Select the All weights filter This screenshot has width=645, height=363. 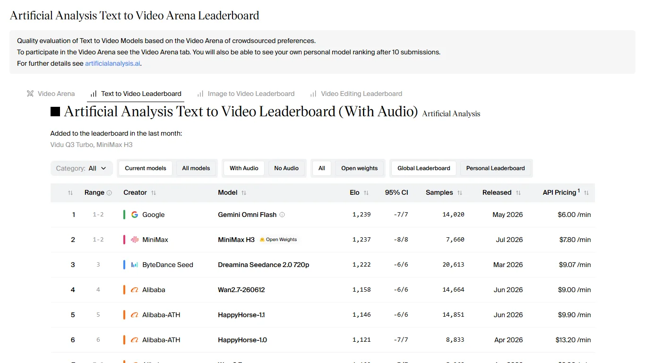322,168
